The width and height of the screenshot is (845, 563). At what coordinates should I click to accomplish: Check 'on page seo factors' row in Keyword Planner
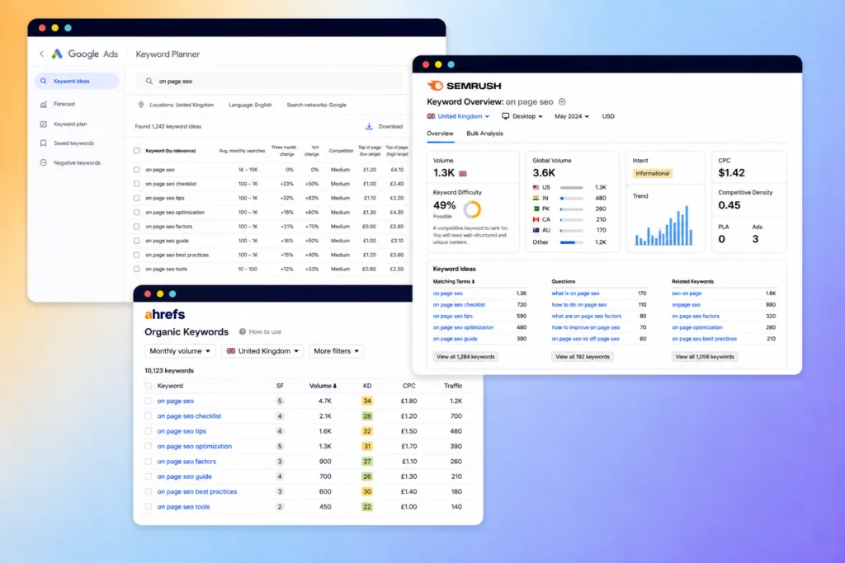[x=136, y=227]
